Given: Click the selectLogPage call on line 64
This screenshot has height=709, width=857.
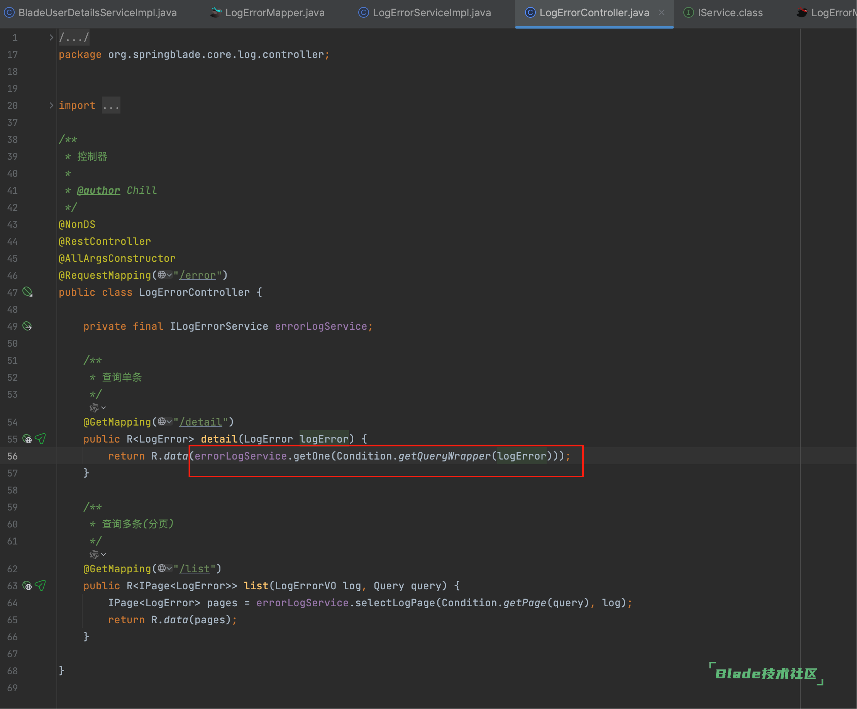Looking at the screenshot, I should pos(395,603).
